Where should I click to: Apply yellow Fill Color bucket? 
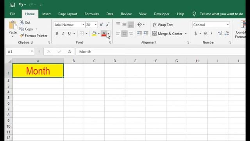(94, 33)
